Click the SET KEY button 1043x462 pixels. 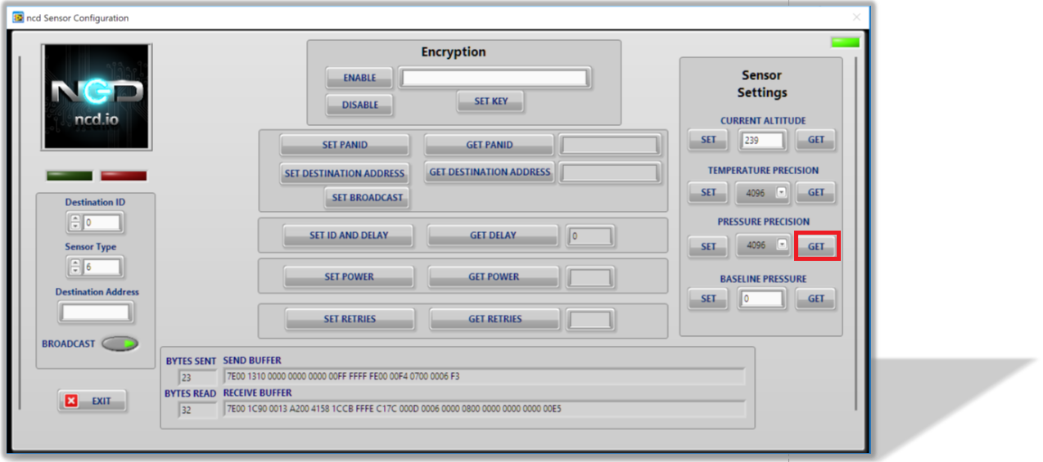pyautogui.click(x=490, y=101)
